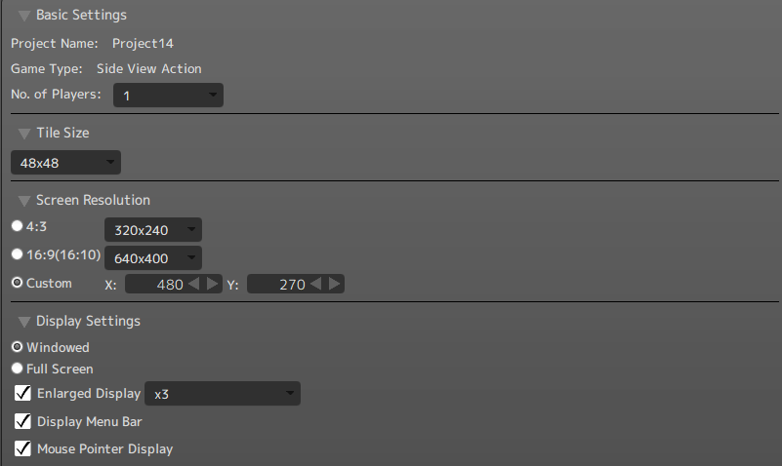Viewport: 782px width, 466px height.
Task: Toggle the Enlarged Display checkbox
Action: click(22, 394)
